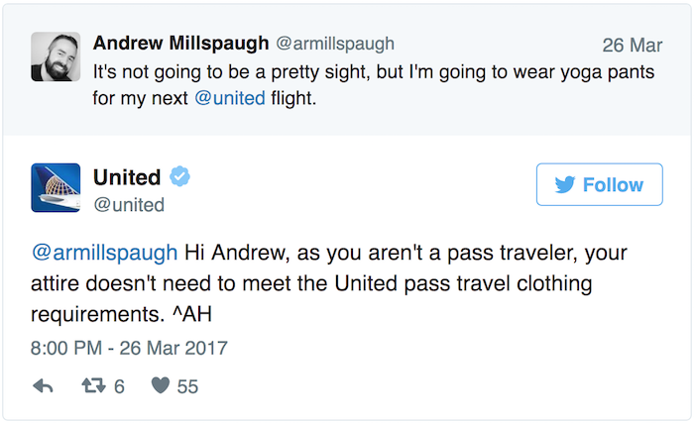Click the gray @united handle under United's name
694x424 pixels.
click(x=129, y=205)
